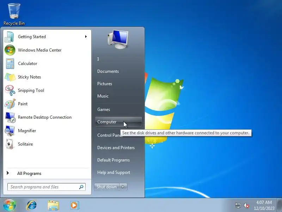Open the Shut down options arrow
This screenshot has width=282, height=212.
123,187
